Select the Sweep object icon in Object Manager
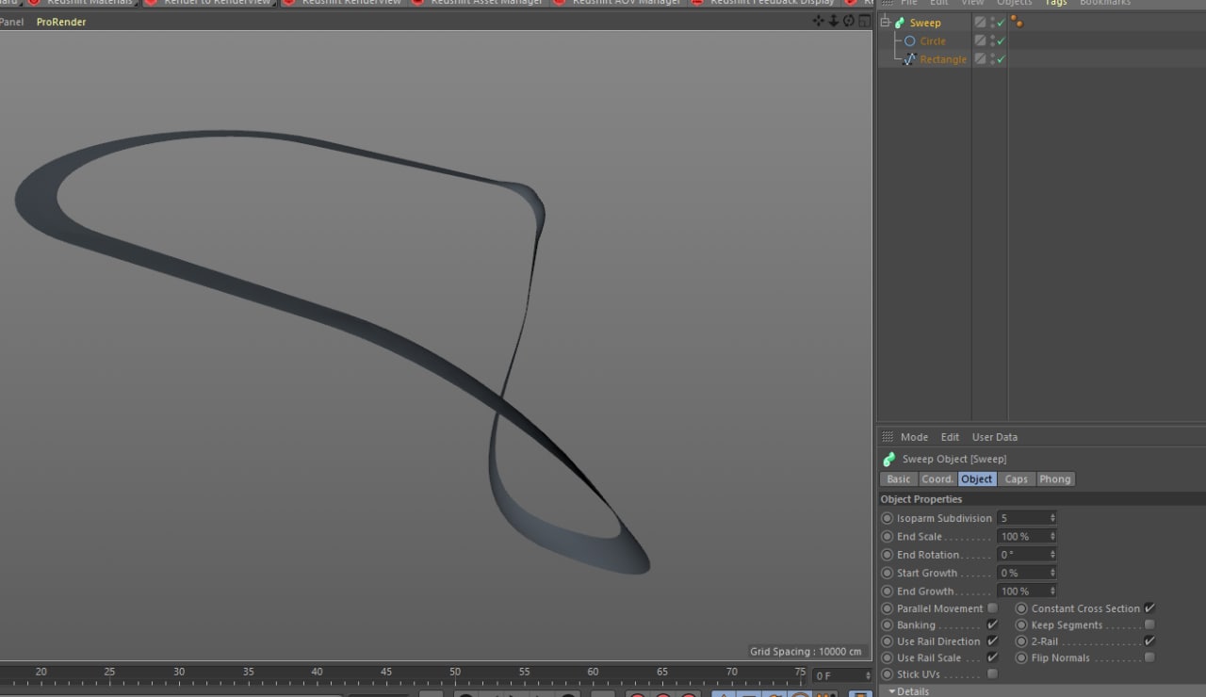Viewport: 1206px width, 697px height. click(x=899, y=23)
